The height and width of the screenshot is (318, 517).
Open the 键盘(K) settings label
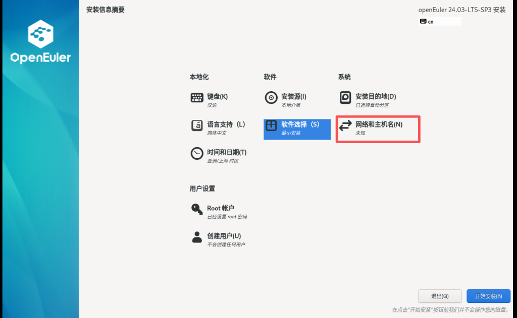217,96
